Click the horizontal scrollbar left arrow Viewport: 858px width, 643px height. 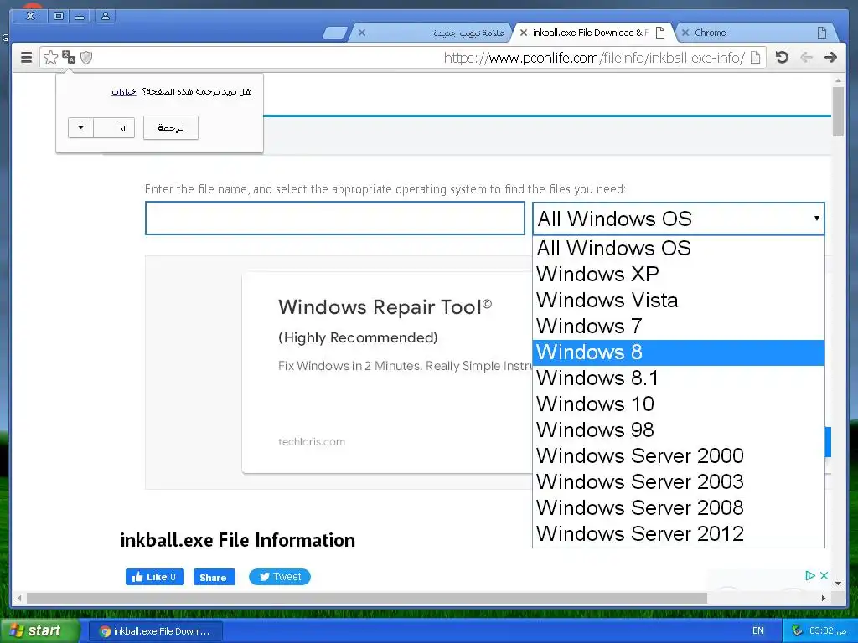click(x=19, y=598)
